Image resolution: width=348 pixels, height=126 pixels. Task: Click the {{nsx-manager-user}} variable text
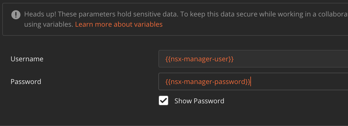pos(199,59)
